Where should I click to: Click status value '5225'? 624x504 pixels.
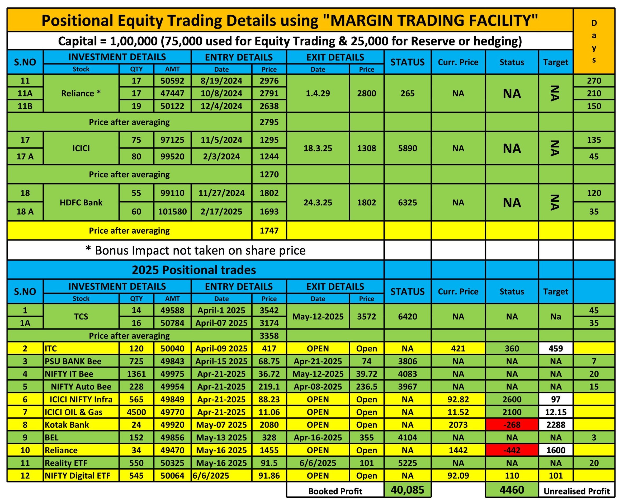[407, 463]
